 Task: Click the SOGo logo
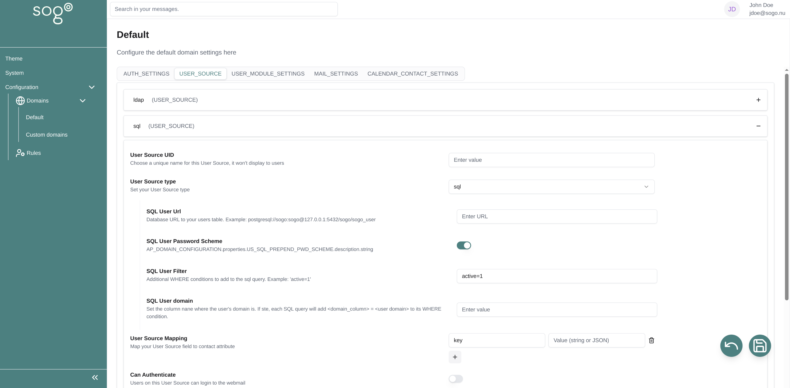tap(53, 13)
